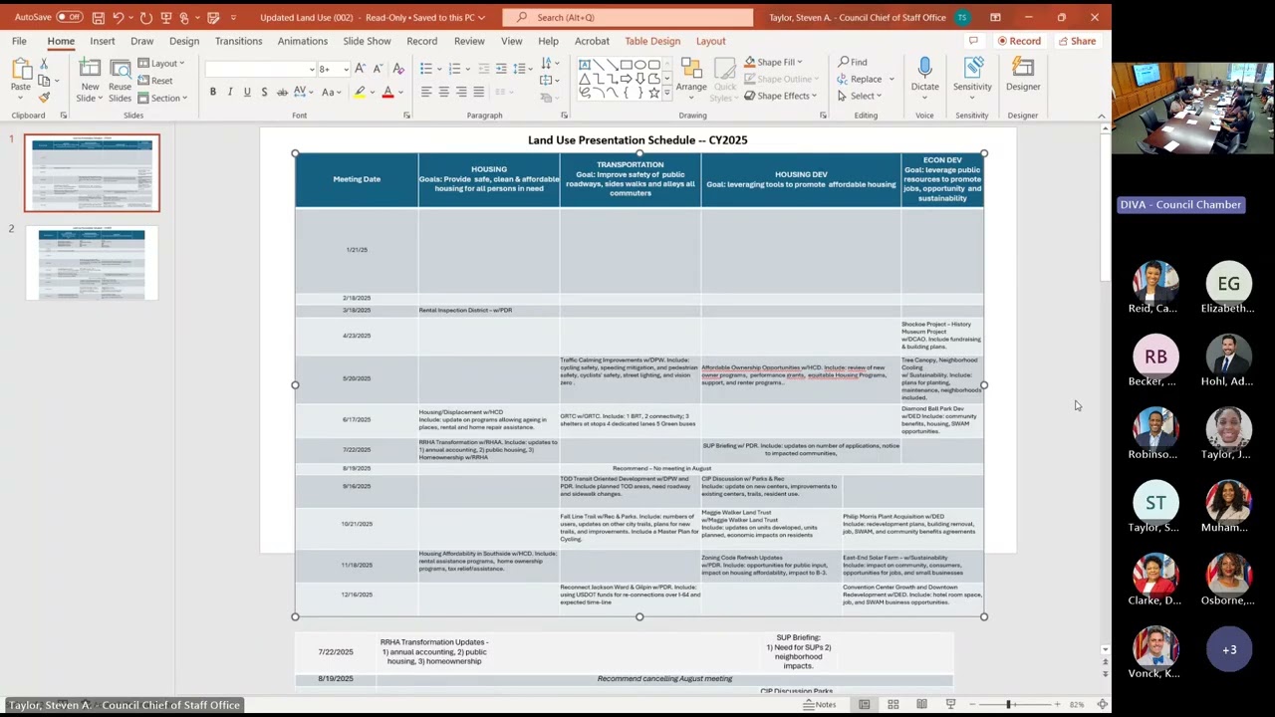Decrease font size
This screenshot has width=1275, height=717.
click(378, 69)
